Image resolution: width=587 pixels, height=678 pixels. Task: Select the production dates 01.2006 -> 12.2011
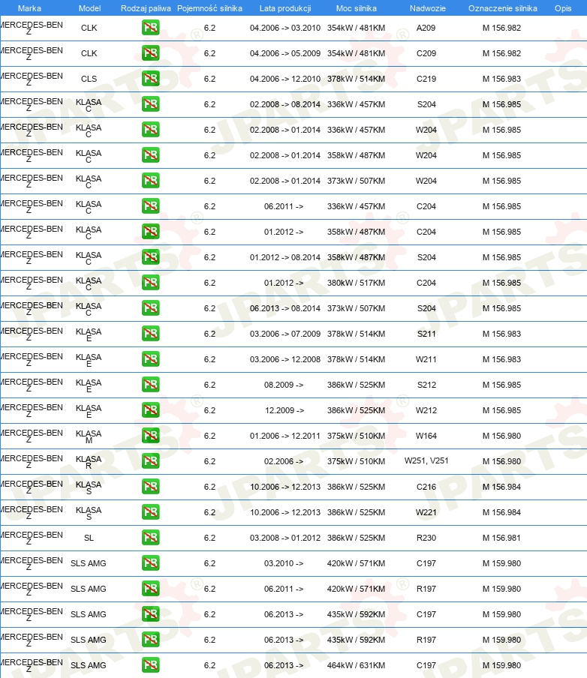click(x=285, y=436)
